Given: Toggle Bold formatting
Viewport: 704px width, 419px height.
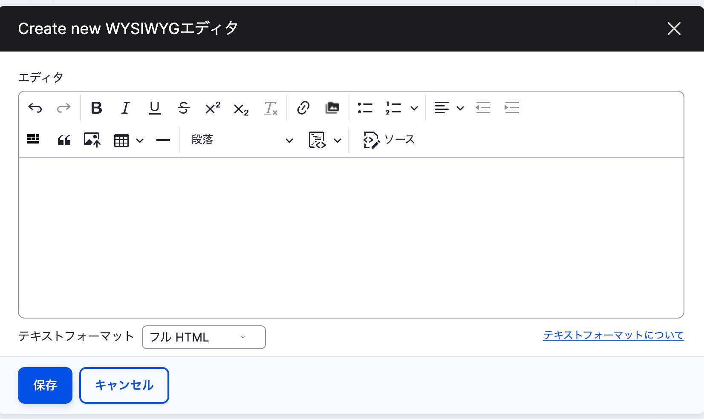Looking at the screenshot, I should pyautogui.click(x=97, y=108).
